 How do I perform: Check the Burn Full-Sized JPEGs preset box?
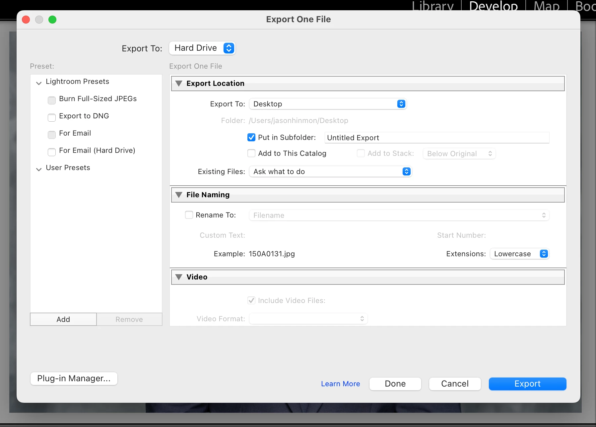(x=52, y=100)
